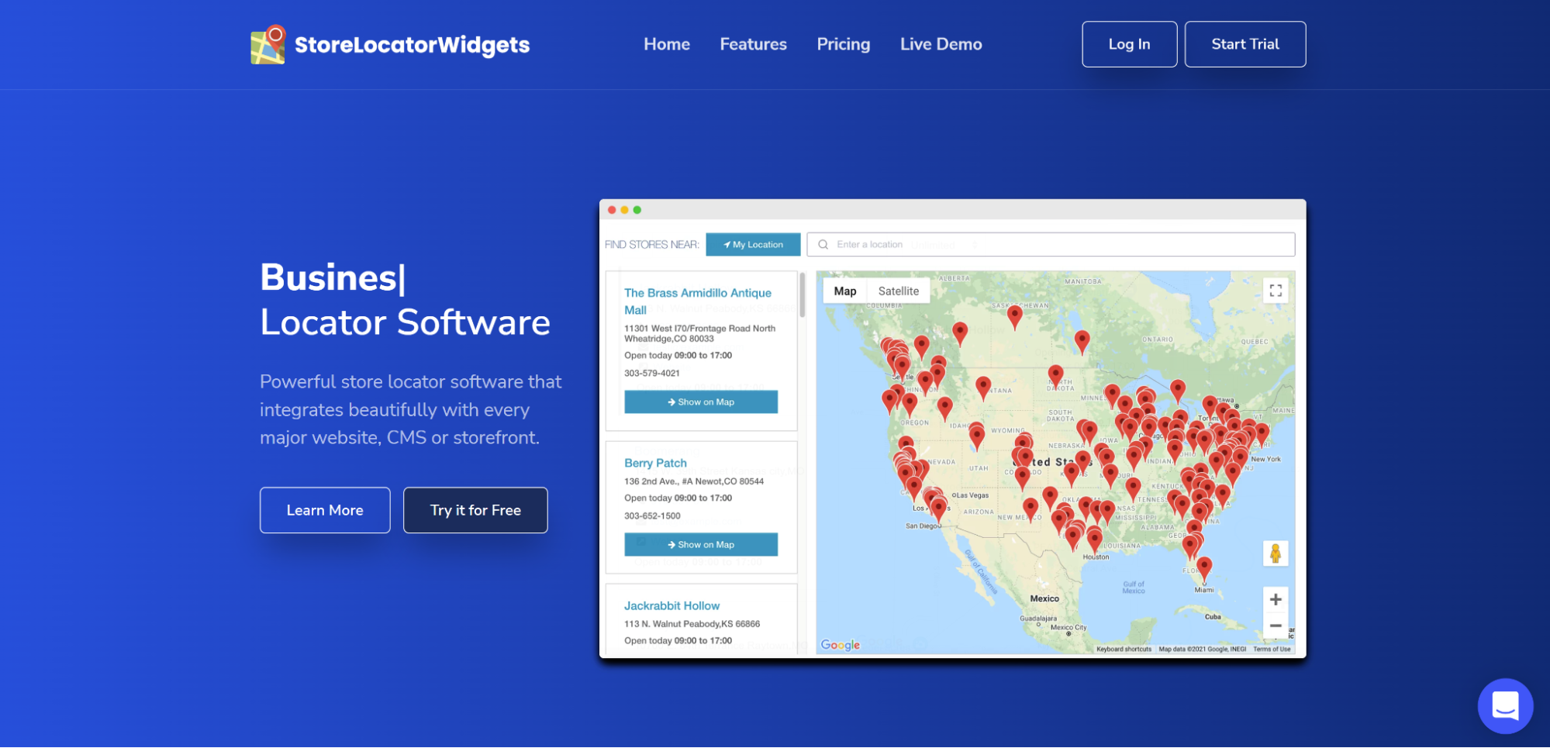This screenshot has height=748, width=1550.
Task: Click phone number 303-652-1500
Action: [x=652, y=515]
